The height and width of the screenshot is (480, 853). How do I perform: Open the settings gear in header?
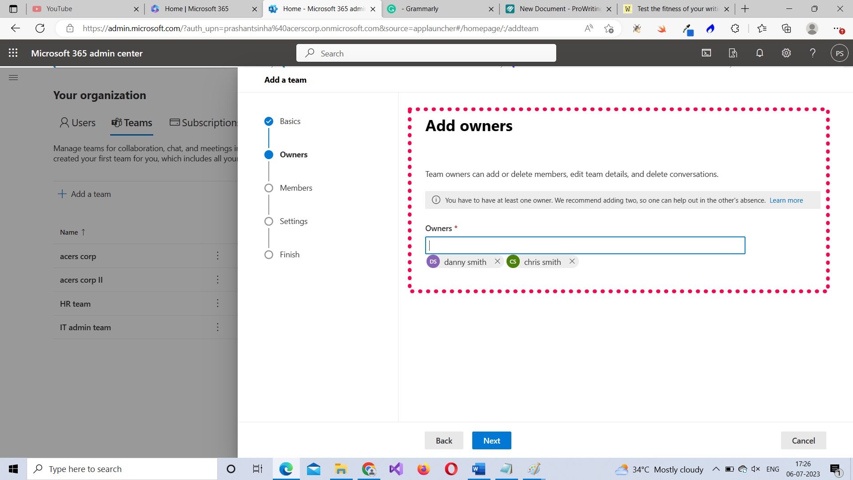[x=786, y=53]
